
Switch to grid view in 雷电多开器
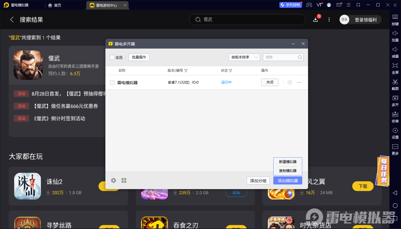tap(124, 180)
